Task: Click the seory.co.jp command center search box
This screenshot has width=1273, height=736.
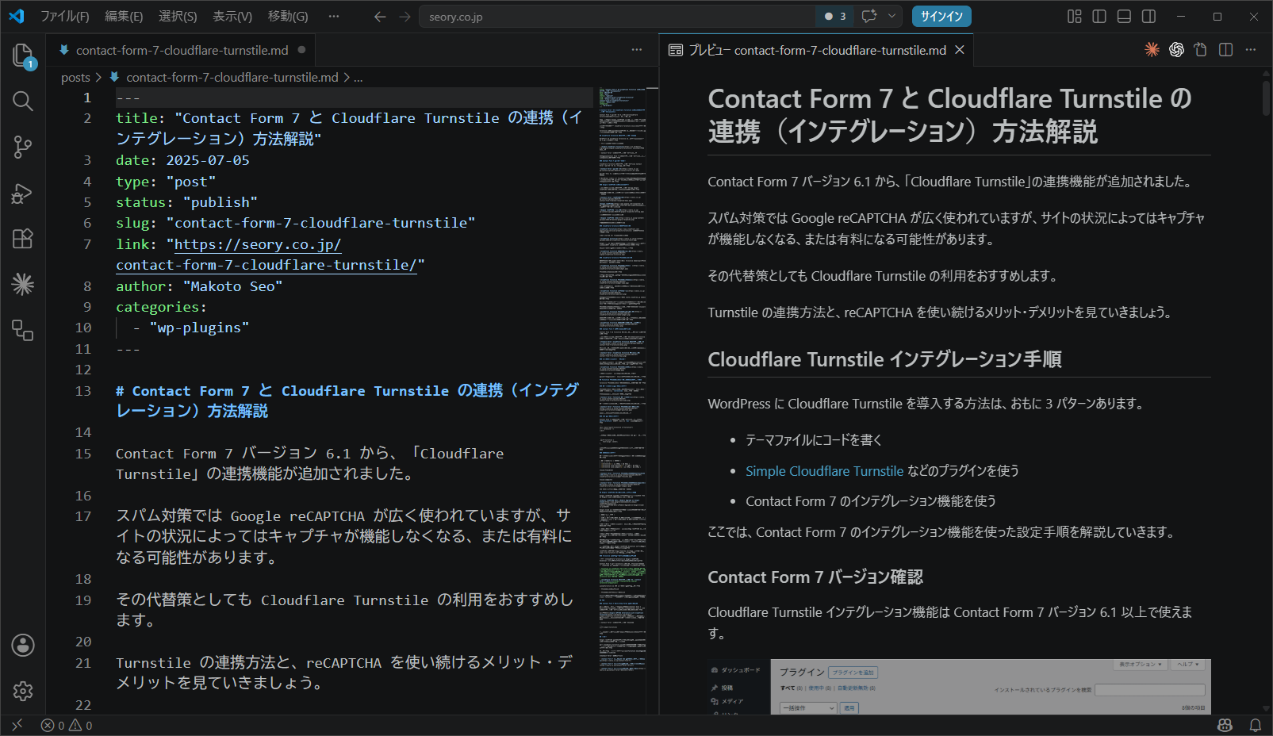Action: (619, 16)
